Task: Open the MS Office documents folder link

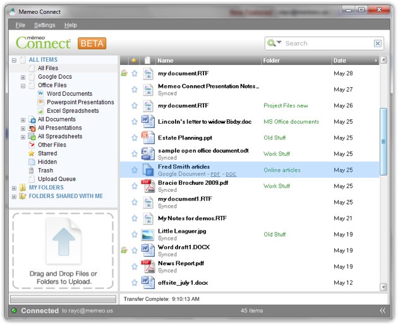Action: pos(291,121)
